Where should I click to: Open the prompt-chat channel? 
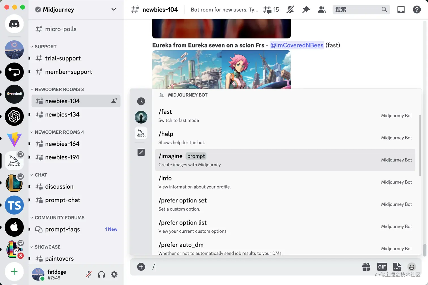[76, 200]
